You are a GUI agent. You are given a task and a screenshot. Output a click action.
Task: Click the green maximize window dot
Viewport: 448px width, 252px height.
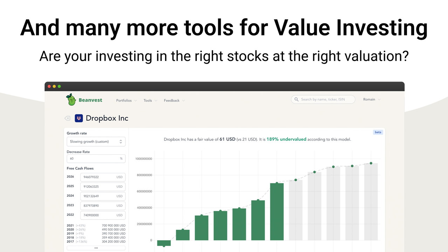tap(59, 86)
